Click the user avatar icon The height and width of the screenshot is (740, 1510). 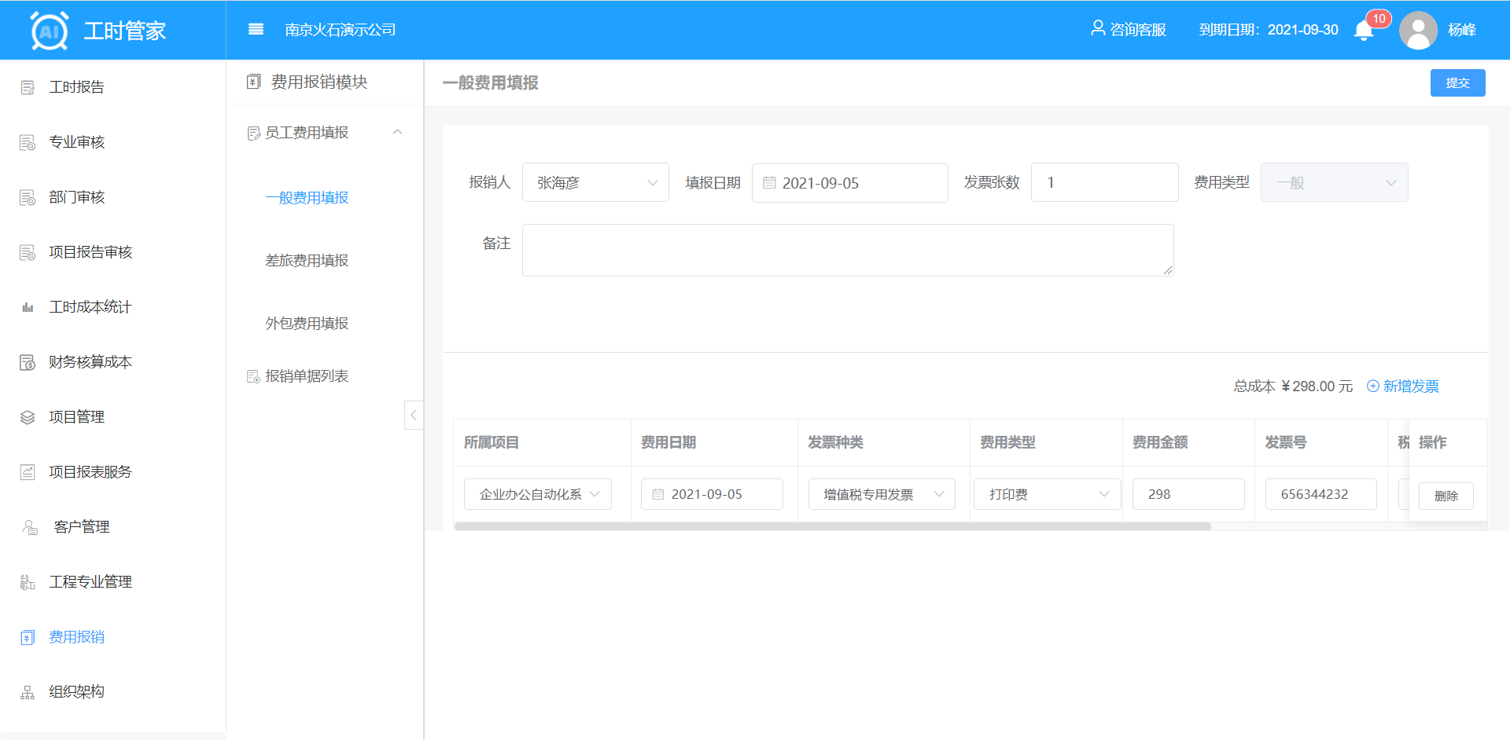pos(1418,31)
